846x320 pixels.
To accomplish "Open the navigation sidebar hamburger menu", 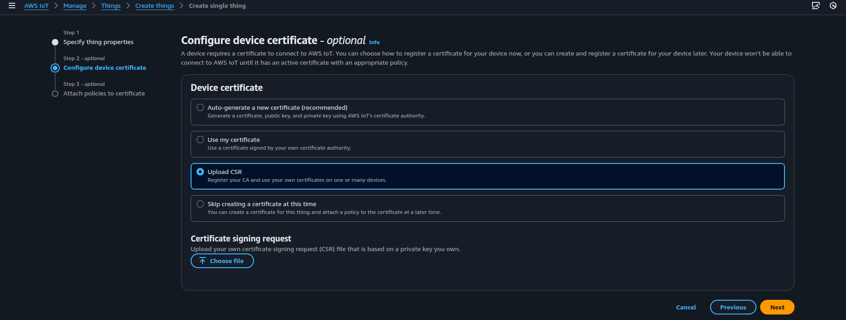I will click(x=11, y=6).
